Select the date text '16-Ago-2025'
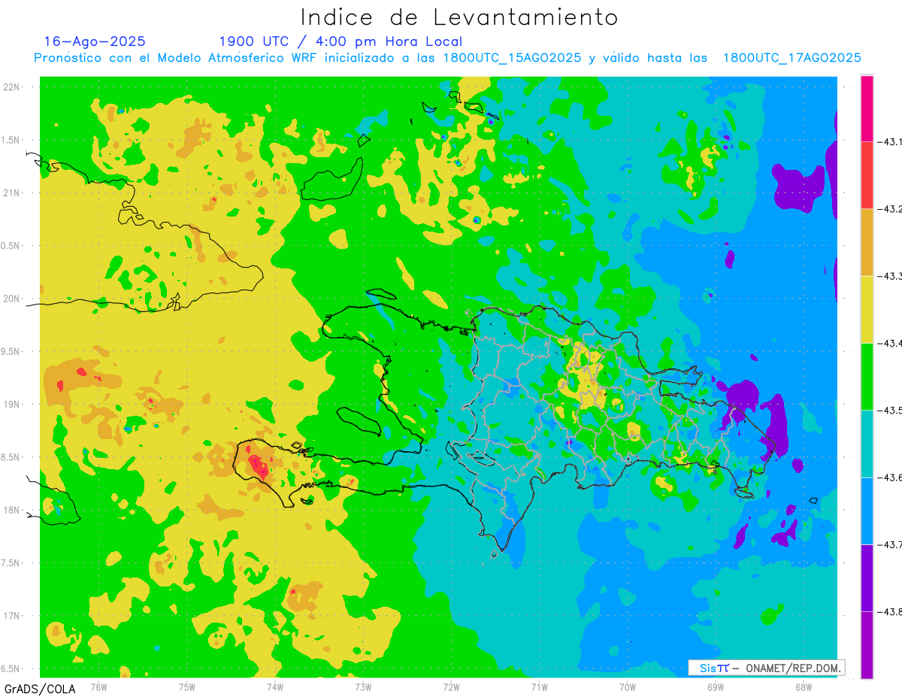The image size is (902, 697). click(95, 41)
